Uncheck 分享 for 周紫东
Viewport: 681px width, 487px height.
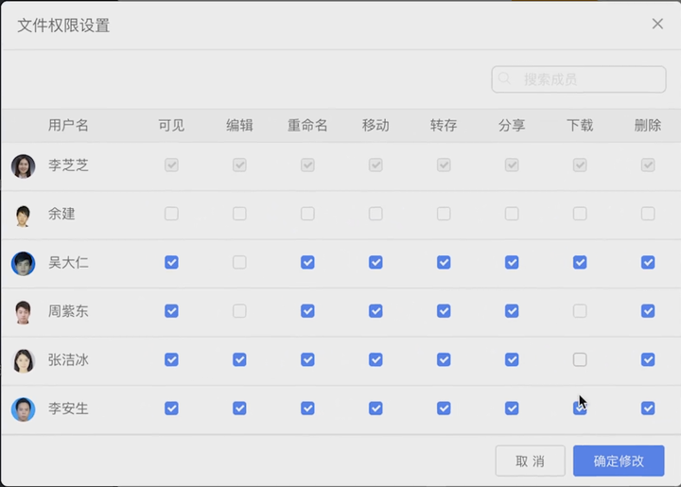click(512, 311)
